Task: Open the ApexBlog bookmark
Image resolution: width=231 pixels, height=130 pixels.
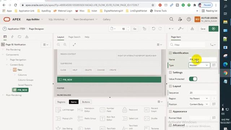Action: tap(44, 11)
